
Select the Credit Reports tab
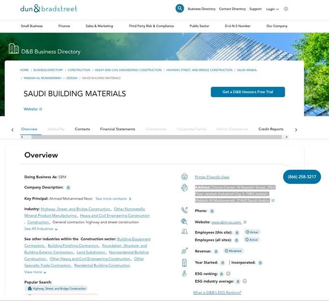tap(271, 129)
